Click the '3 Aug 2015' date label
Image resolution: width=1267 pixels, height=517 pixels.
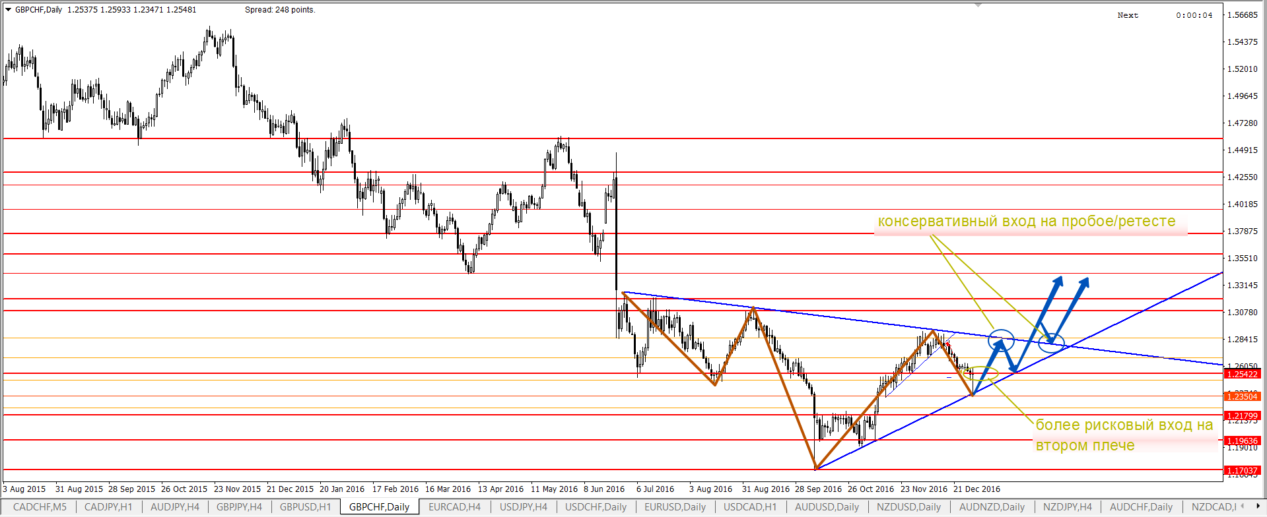24,489
